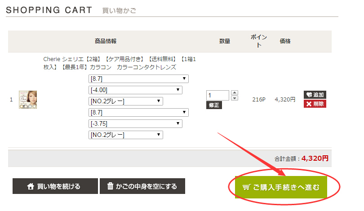Click the cart icon on the green checkout button
364x211 pixels.
246,187
